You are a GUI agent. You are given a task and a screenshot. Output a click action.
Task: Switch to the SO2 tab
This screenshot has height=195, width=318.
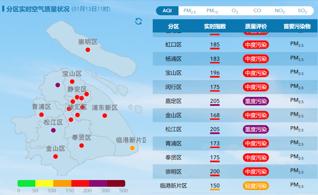click(x=302, y=11)
